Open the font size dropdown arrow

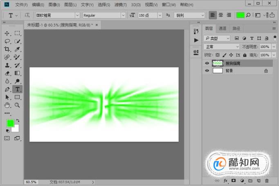(160, 15)
